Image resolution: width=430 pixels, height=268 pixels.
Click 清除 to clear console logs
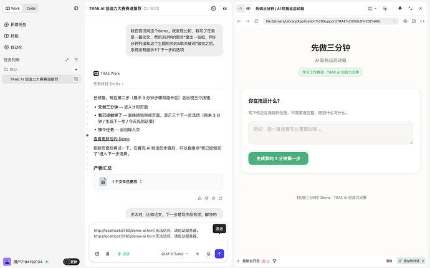(389, 261)
